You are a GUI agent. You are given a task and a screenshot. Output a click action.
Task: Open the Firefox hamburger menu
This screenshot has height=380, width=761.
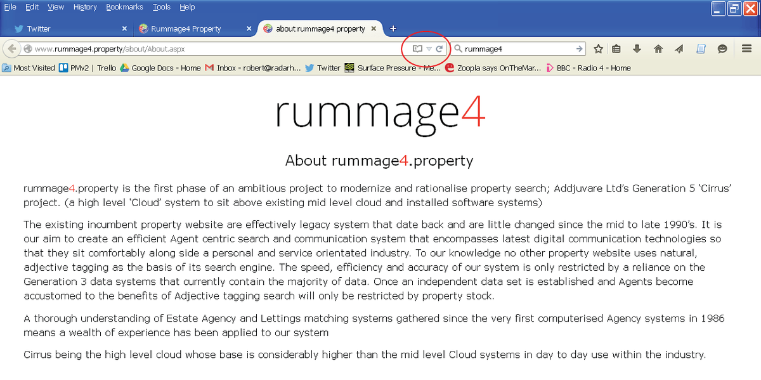tap(746, 49)
